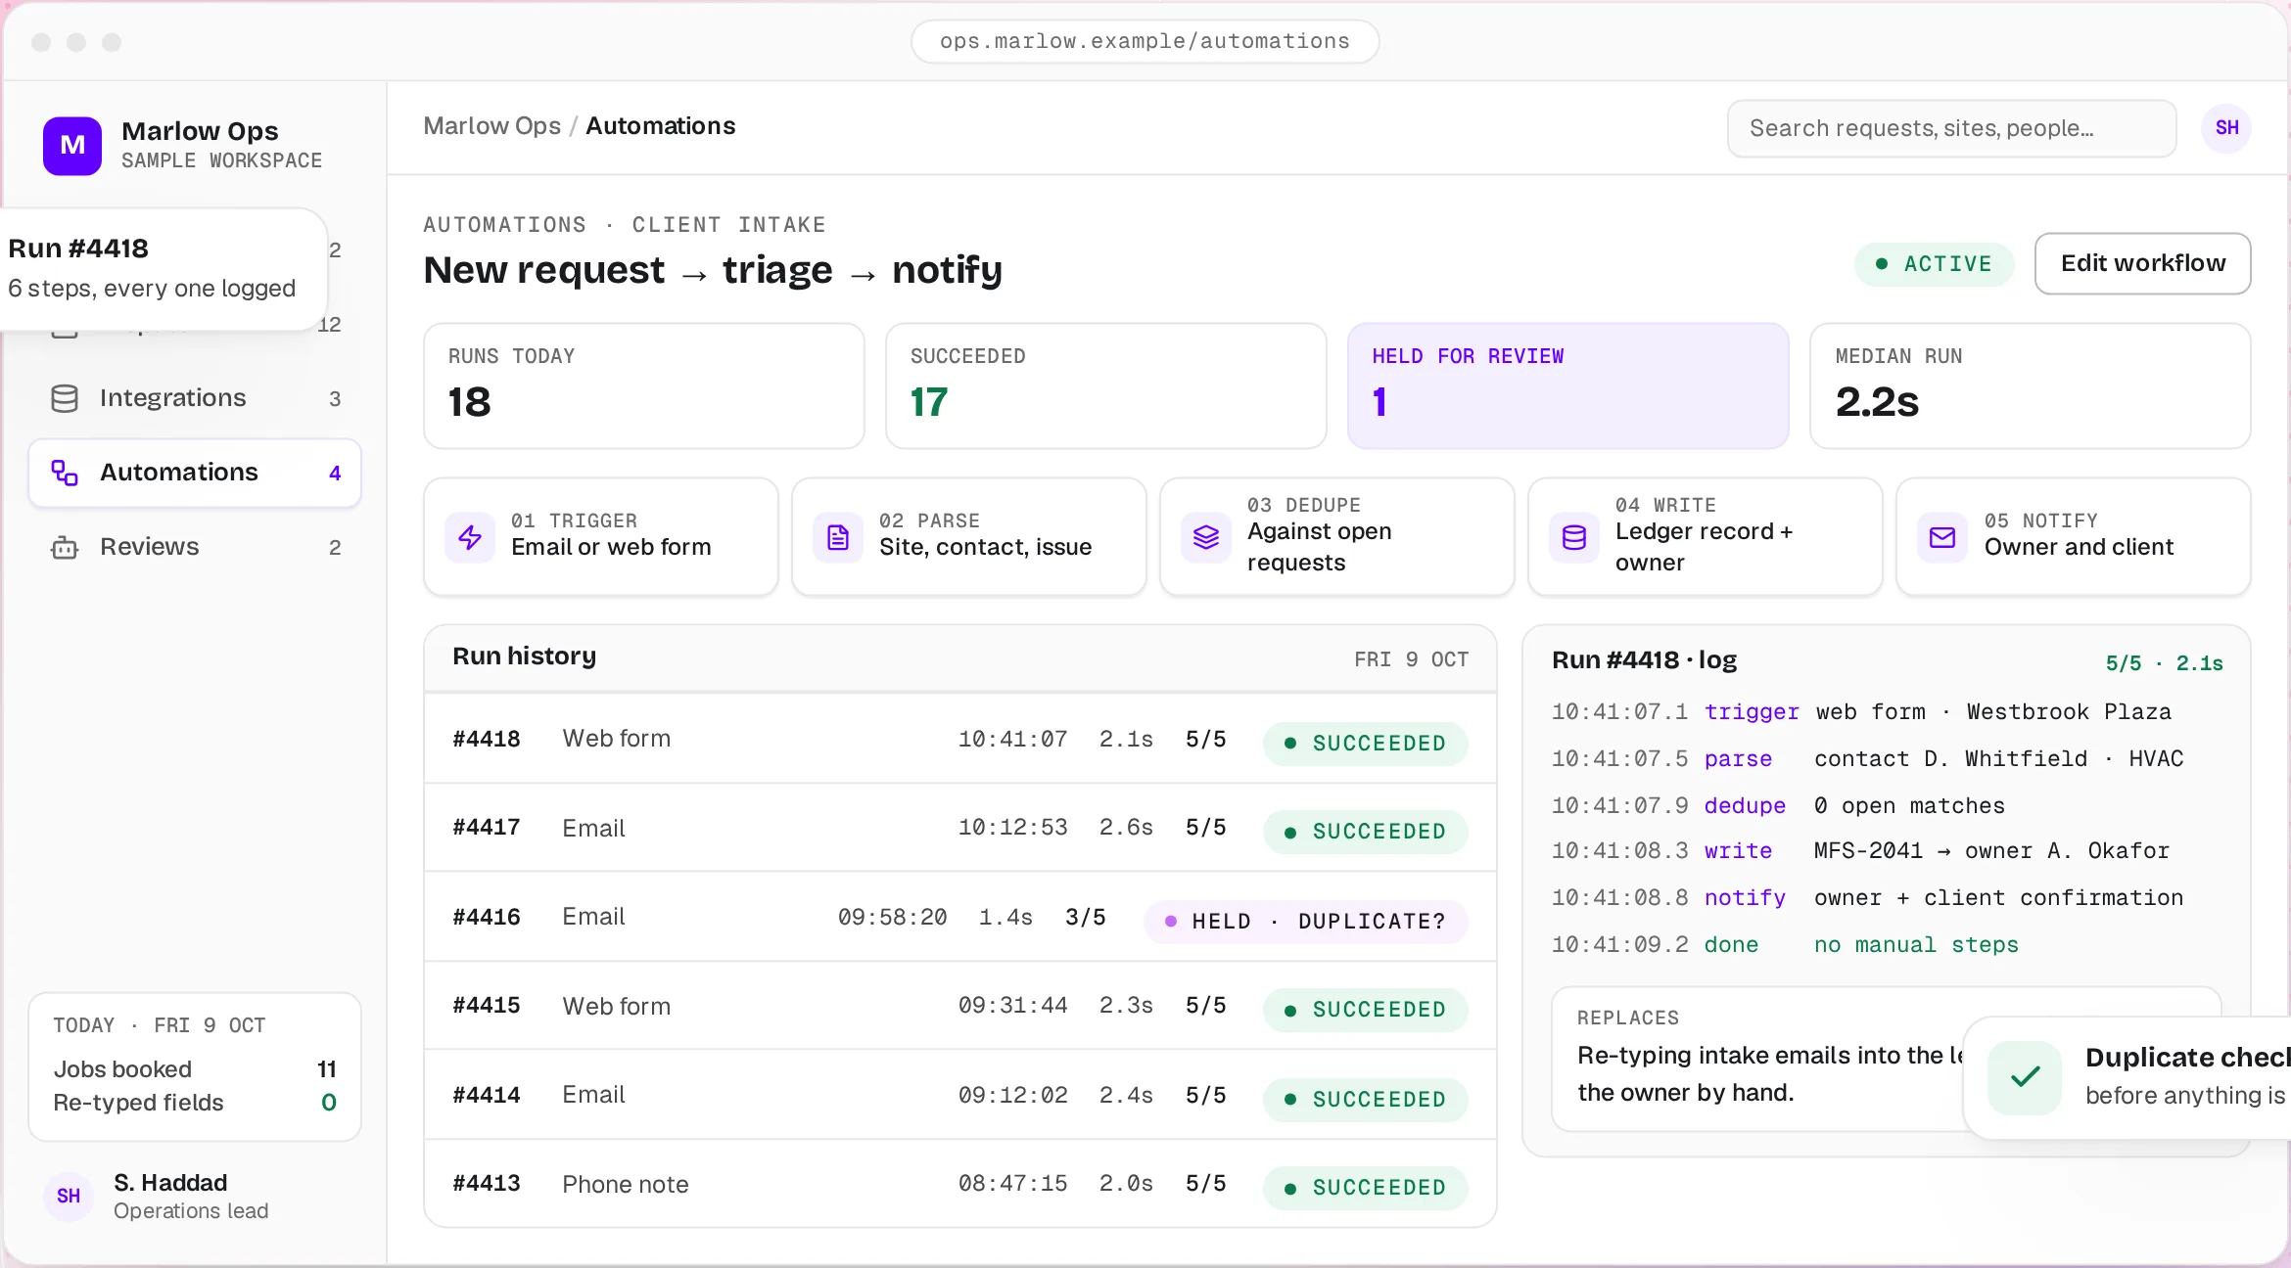The width and height of the screenshot is (2291, 1268).
Task: Click the Run #4418 tooltip card
Action: point(164,269)
